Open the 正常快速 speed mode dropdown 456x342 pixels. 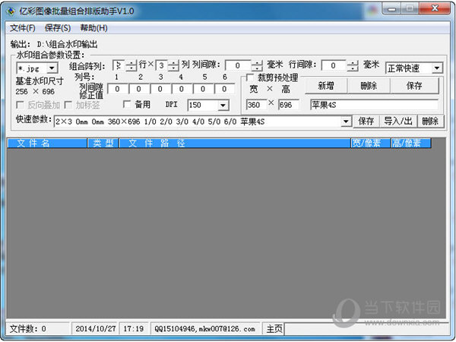coord(436,68)
